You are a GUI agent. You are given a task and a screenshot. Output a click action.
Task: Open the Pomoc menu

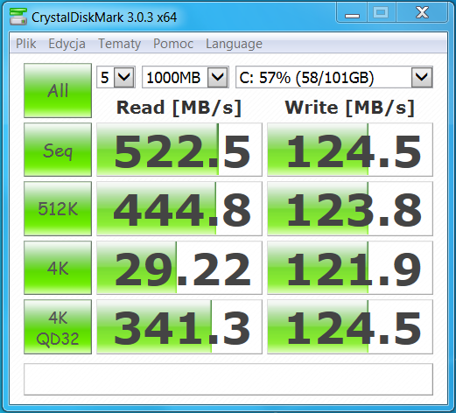click(173, 44)
